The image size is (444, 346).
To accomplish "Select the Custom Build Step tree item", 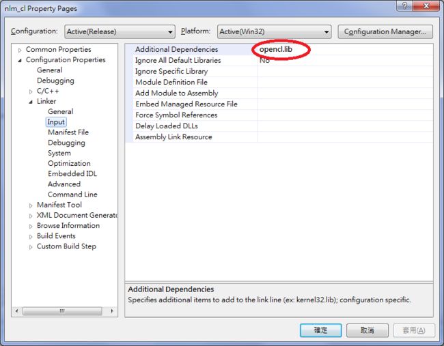I will tap(66, 246).
